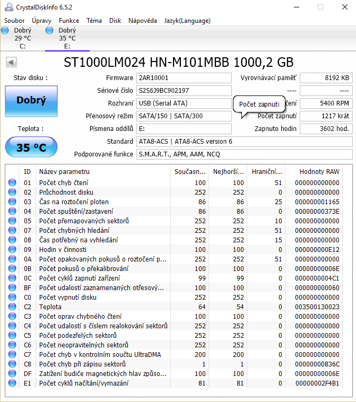Click the Dobrý disk health status button
The height and width of the screenshot is (402, 356).
click(x=31, y=101)
